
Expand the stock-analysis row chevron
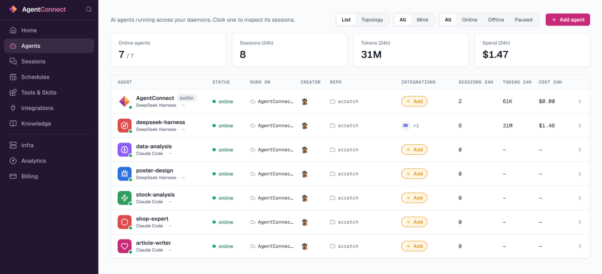pyautogui.click(x=580, y=198)
